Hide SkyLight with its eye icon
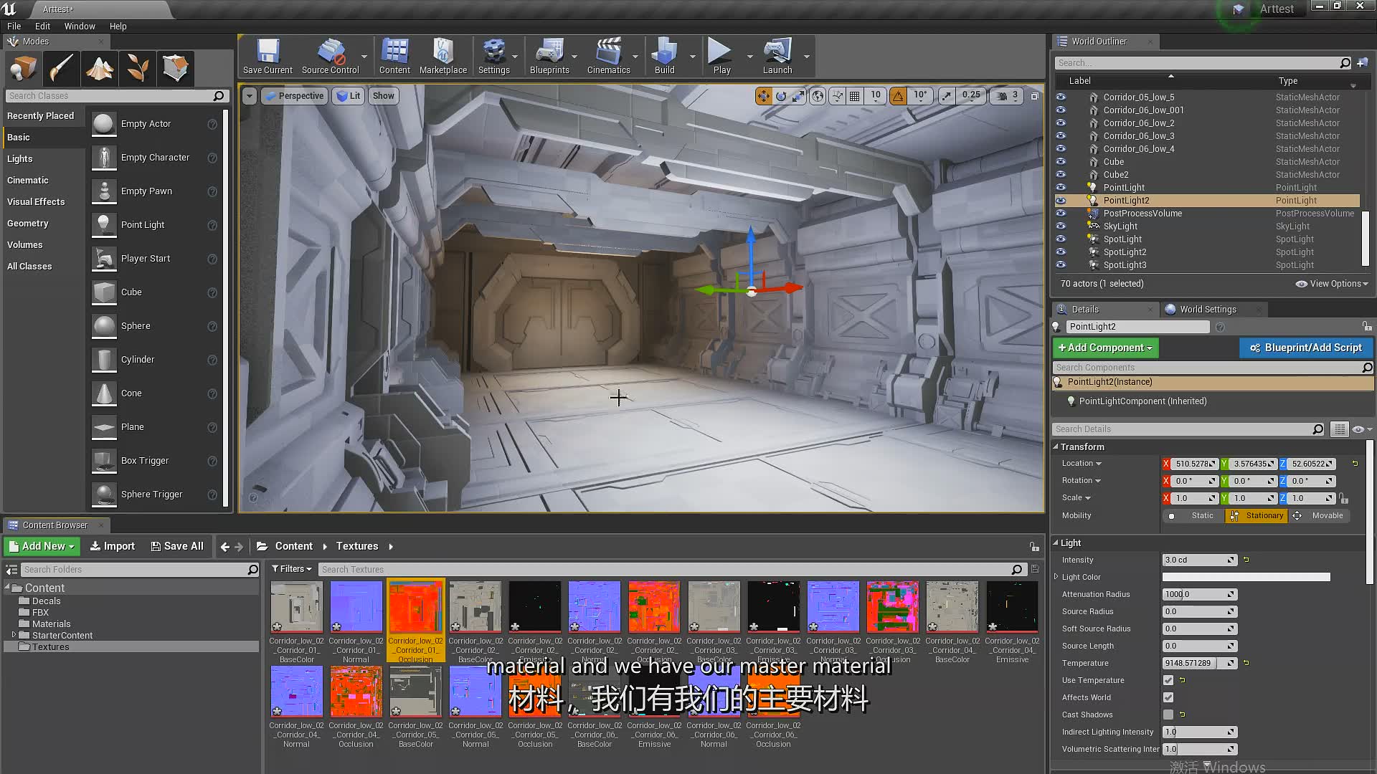Image resolution: width=1377 pixels, height=774 pixels. (x=1061, y=226)
